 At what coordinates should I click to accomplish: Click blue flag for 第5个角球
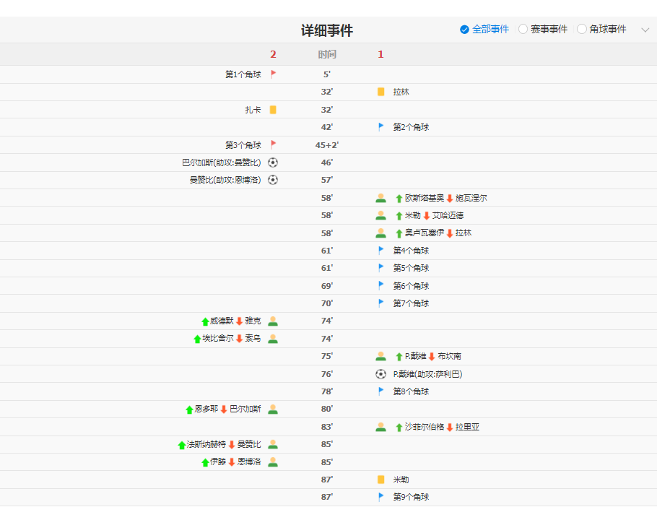click(380, 268)
